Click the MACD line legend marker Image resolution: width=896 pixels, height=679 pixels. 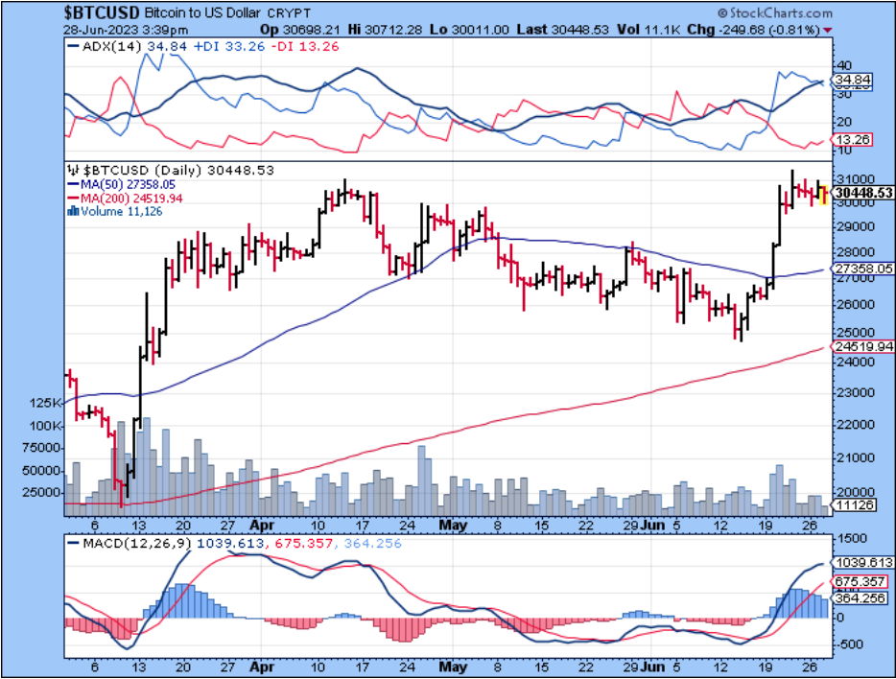click(72, 545)
